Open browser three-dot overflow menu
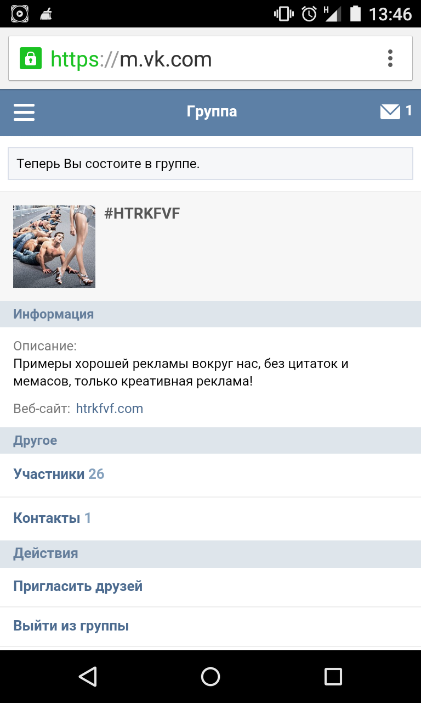 tap(390, 58)
